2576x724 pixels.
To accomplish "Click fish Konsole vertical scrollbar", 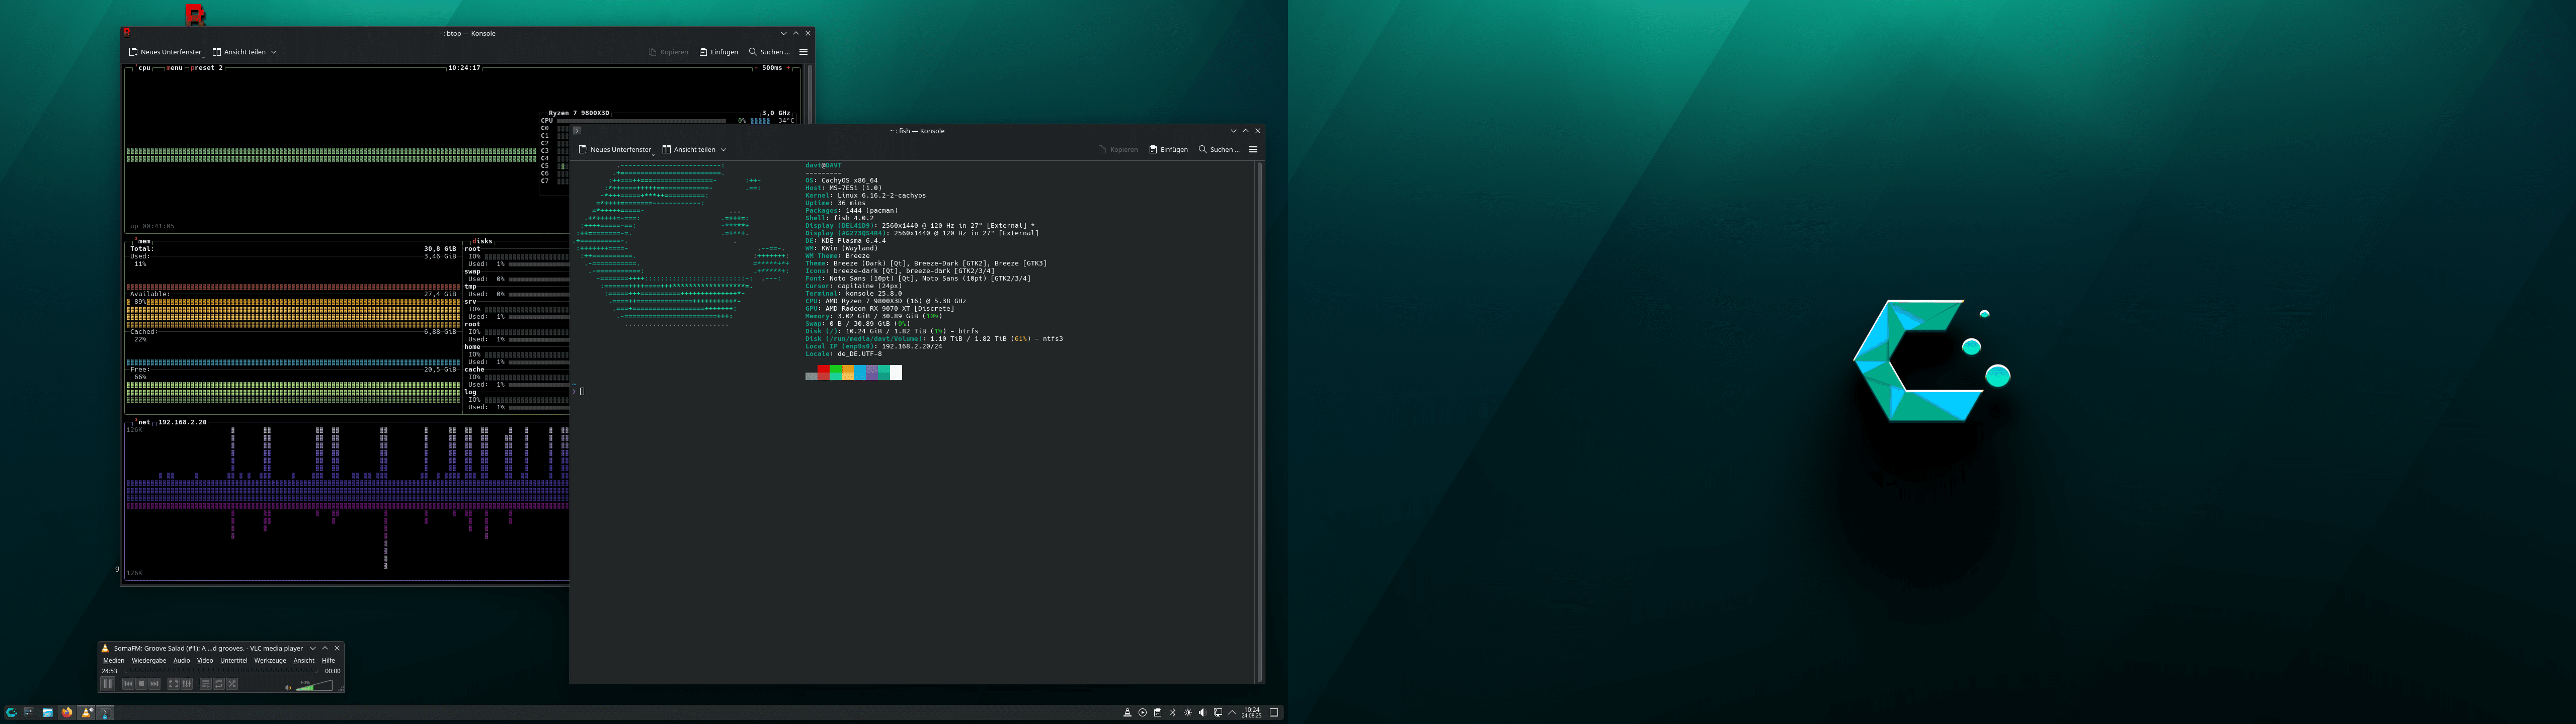I will 1259,420.
